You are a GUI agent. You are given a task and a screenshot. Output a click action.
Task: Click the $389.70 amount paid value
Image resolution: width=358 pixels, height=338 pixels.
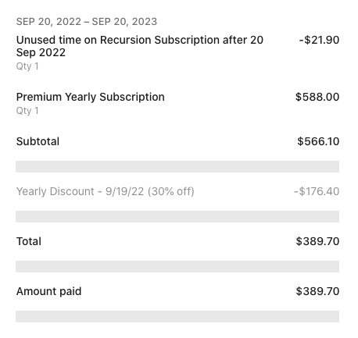[317, 291]
